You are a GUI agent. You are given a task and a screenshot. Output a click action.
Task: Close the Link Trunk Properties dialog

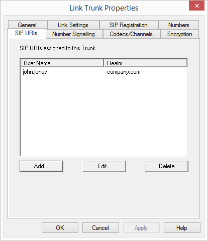(x=196, y=6)
